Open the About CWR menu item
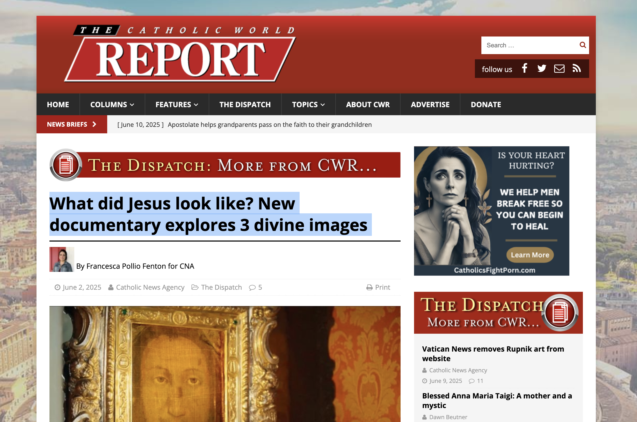 tap(368, 104)
